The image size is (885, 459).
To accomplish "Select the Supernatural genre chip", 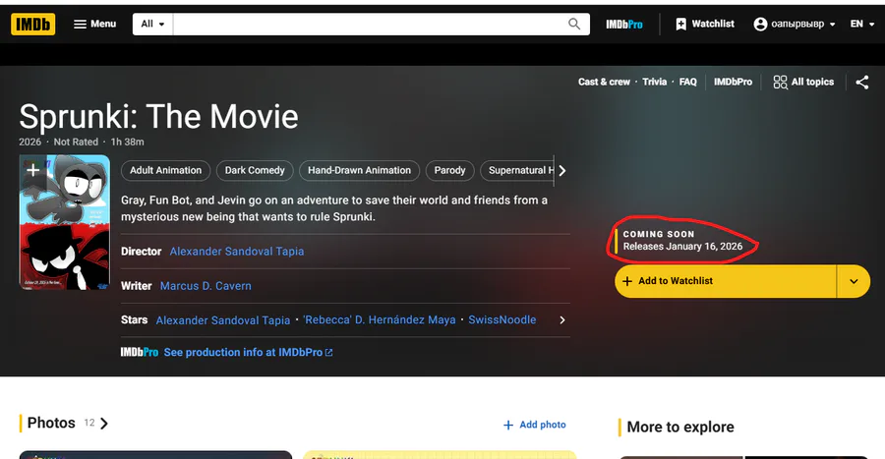I will (517, 170).
